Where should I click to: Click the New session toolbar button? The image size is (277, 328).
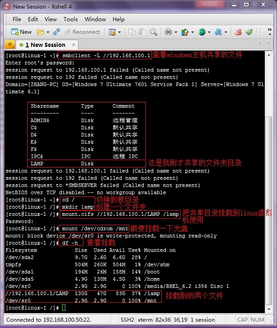[x=21, y=32]
